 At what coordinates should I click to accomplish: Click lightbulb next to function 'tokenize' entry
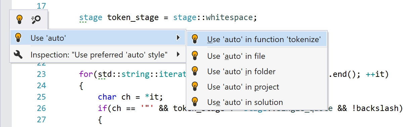[x=194, y=39]
